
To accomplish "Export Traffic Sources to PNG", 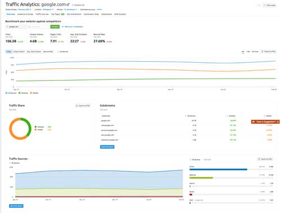I will pos(265,159).
